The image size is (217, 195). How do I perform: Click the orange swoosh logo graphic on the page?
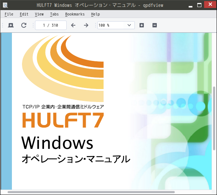click(63, 68)
